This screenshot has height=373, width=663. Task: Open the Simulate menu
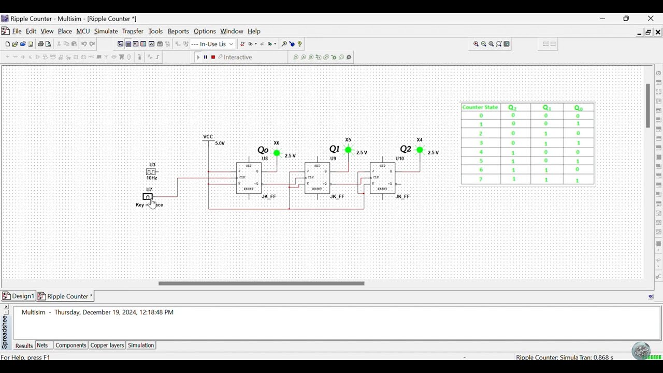pos(106,31)
